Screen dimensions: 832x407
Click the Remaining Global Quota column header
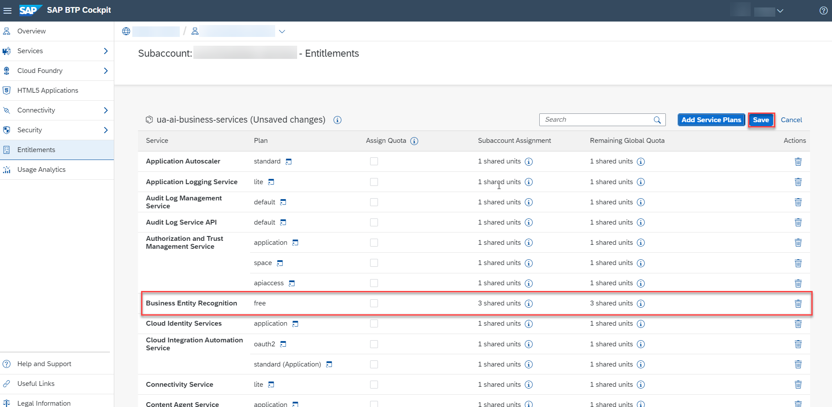pos(627,141)
